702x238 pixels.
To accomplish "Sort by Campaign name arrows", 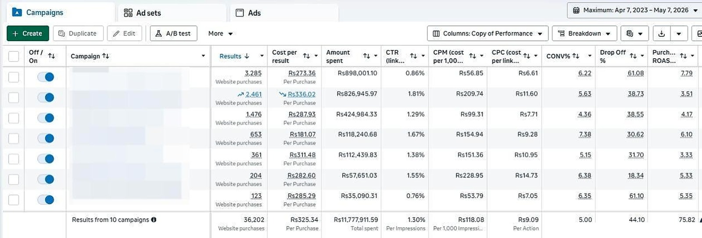I will click(x=106, y=56).
